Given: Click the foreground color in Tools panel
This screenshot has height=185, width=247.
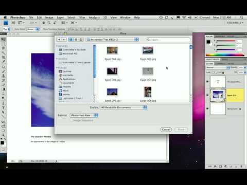Looking at the screenshot, I should pos(2,143).
